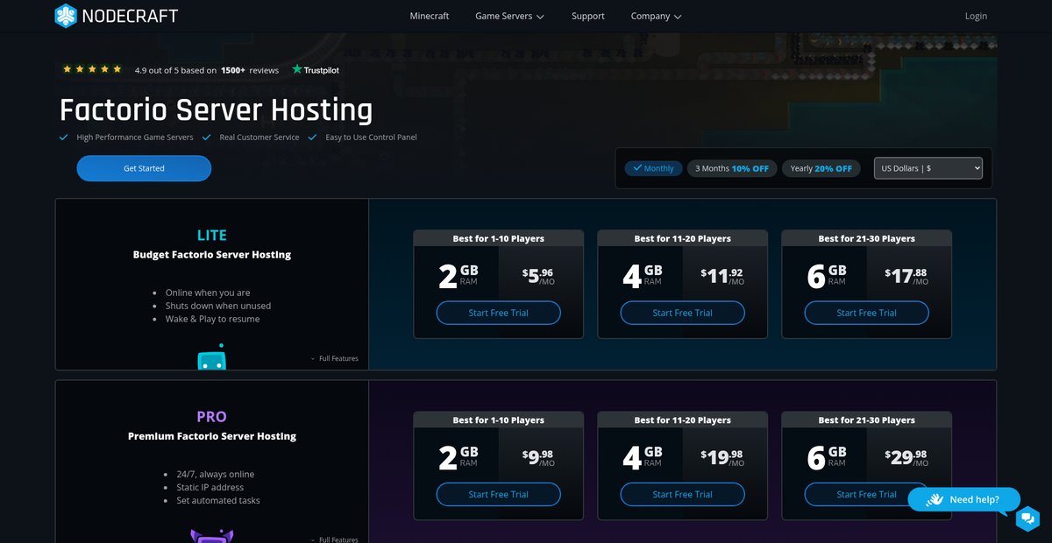Viewport: 1052px width, 543px height.
Task: Click 'Budget Factorio Server Hosting' subtitle
Action: pyautogui.click(x=212, y=255)
